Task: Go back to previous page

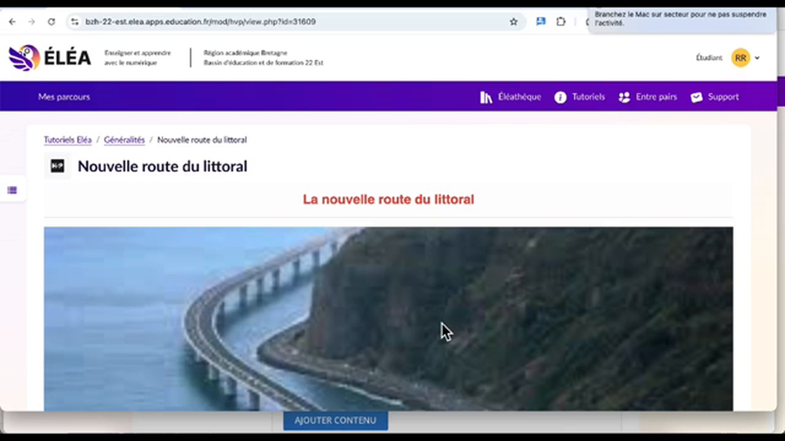Action: pos(12,22)
